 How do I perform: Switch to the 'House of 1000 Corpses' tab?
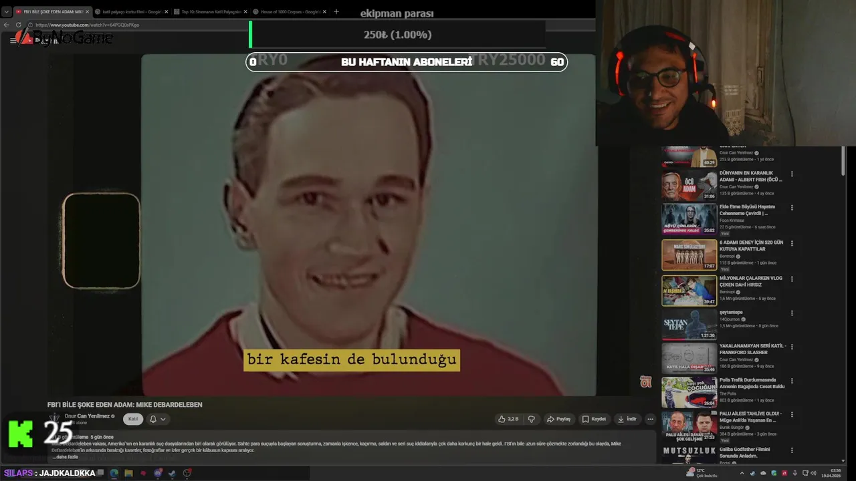[289, 11]
